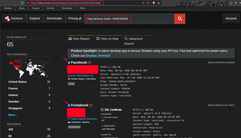Image resolution: width=241 pixels, height=138 pixels.
Task: Click the Brave Rewards triangle icon
Action: [159, 3]
